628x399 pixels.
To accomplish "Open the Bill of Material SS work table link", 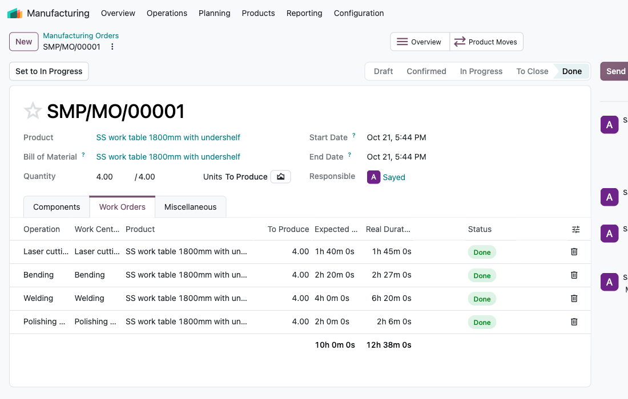I will tap(168, 157).
